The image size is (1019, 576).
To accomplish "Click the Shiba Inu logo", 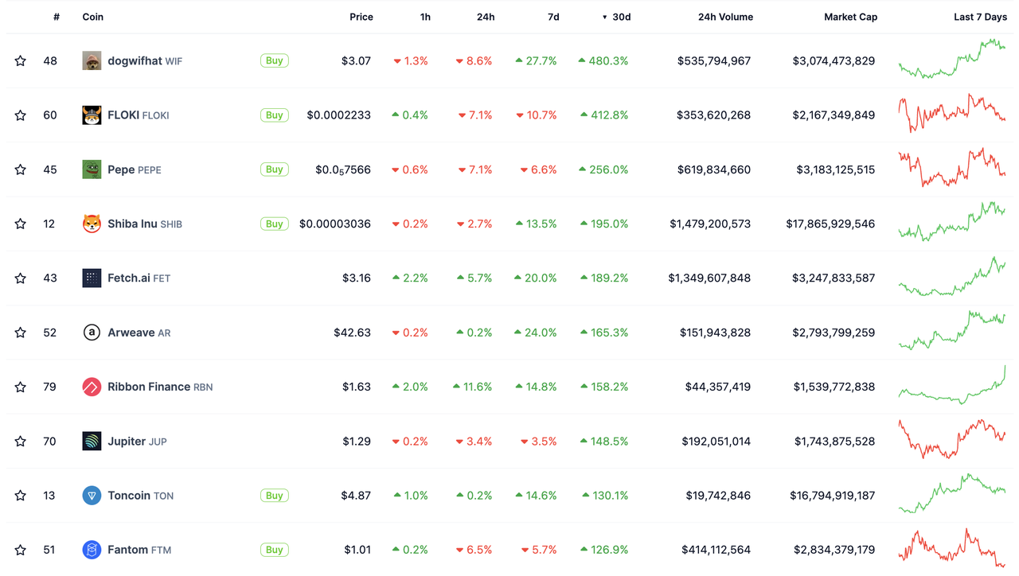I will pos(92,224).
